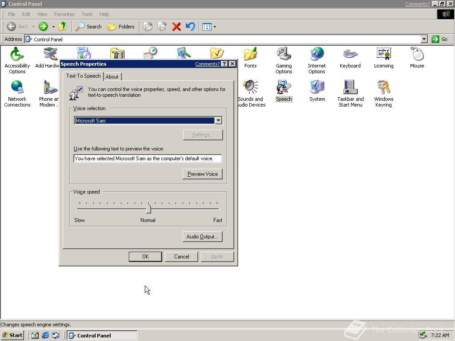The width and height of the screenshot is (455, 341).
Task: Click the Back toolbar button
Action: click(17, 27)
